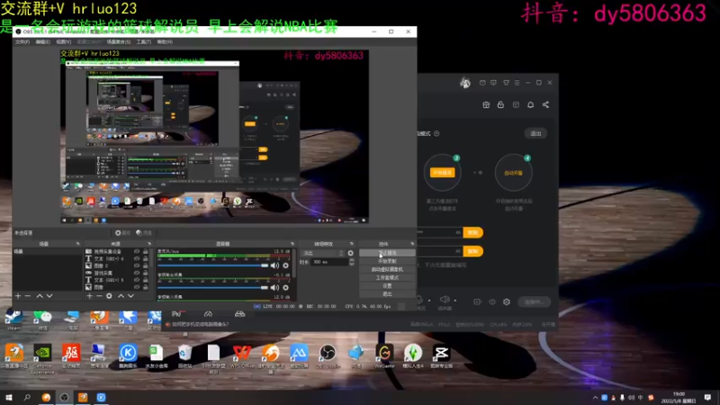
Task: Expand the speaker arrow in live companion
Action: (x=455, y=301)
